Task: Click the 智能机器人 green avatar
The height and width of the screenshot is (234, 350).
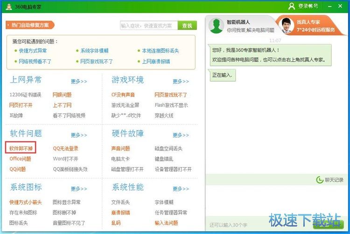Action: [x=216, y=26]
